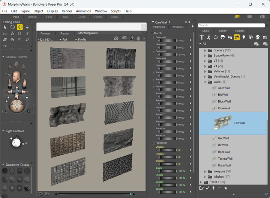The height and width of the screenshot is (198, 270).
Task: Select the Translate/Pull editing tool
Action: point(19,27)
